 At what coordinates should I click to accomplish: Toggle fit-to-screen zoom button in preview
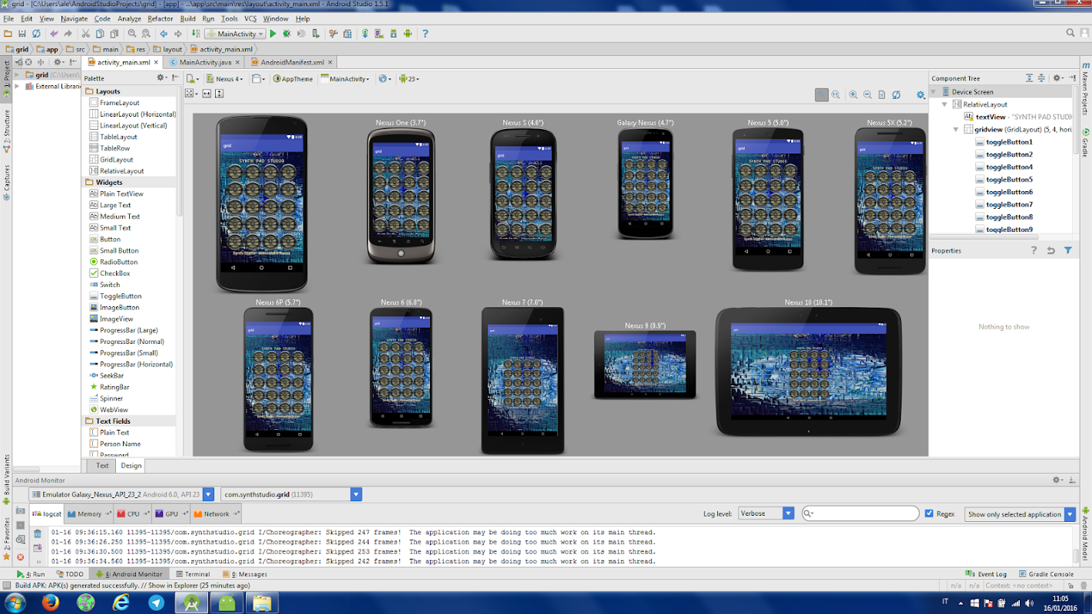822,94
